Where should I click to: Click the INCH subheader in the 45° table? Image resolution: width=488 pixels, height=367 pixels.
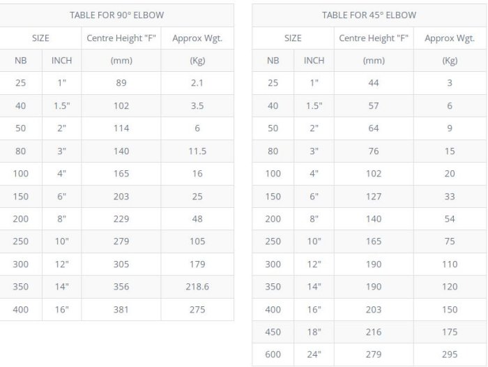(x=314, y=60)
